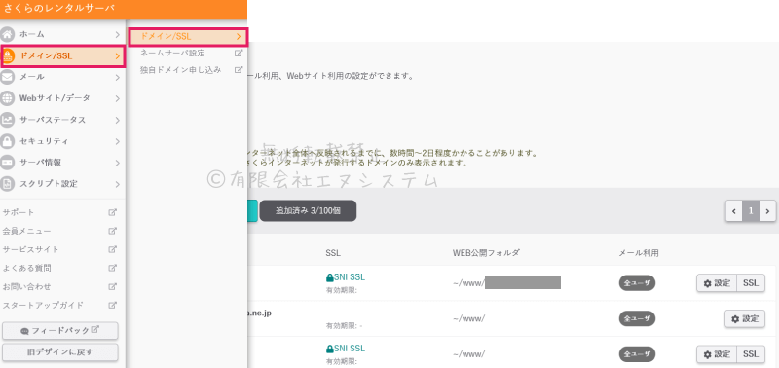This screenshot has height=368, width=779.
Task: Click 設定 button in last SNI SSL row
Action: pyautogui.click(x=717, y=354)
